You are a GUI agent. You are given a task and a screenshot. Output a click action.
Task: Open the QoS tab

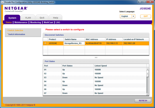click(x=42, y=18)
